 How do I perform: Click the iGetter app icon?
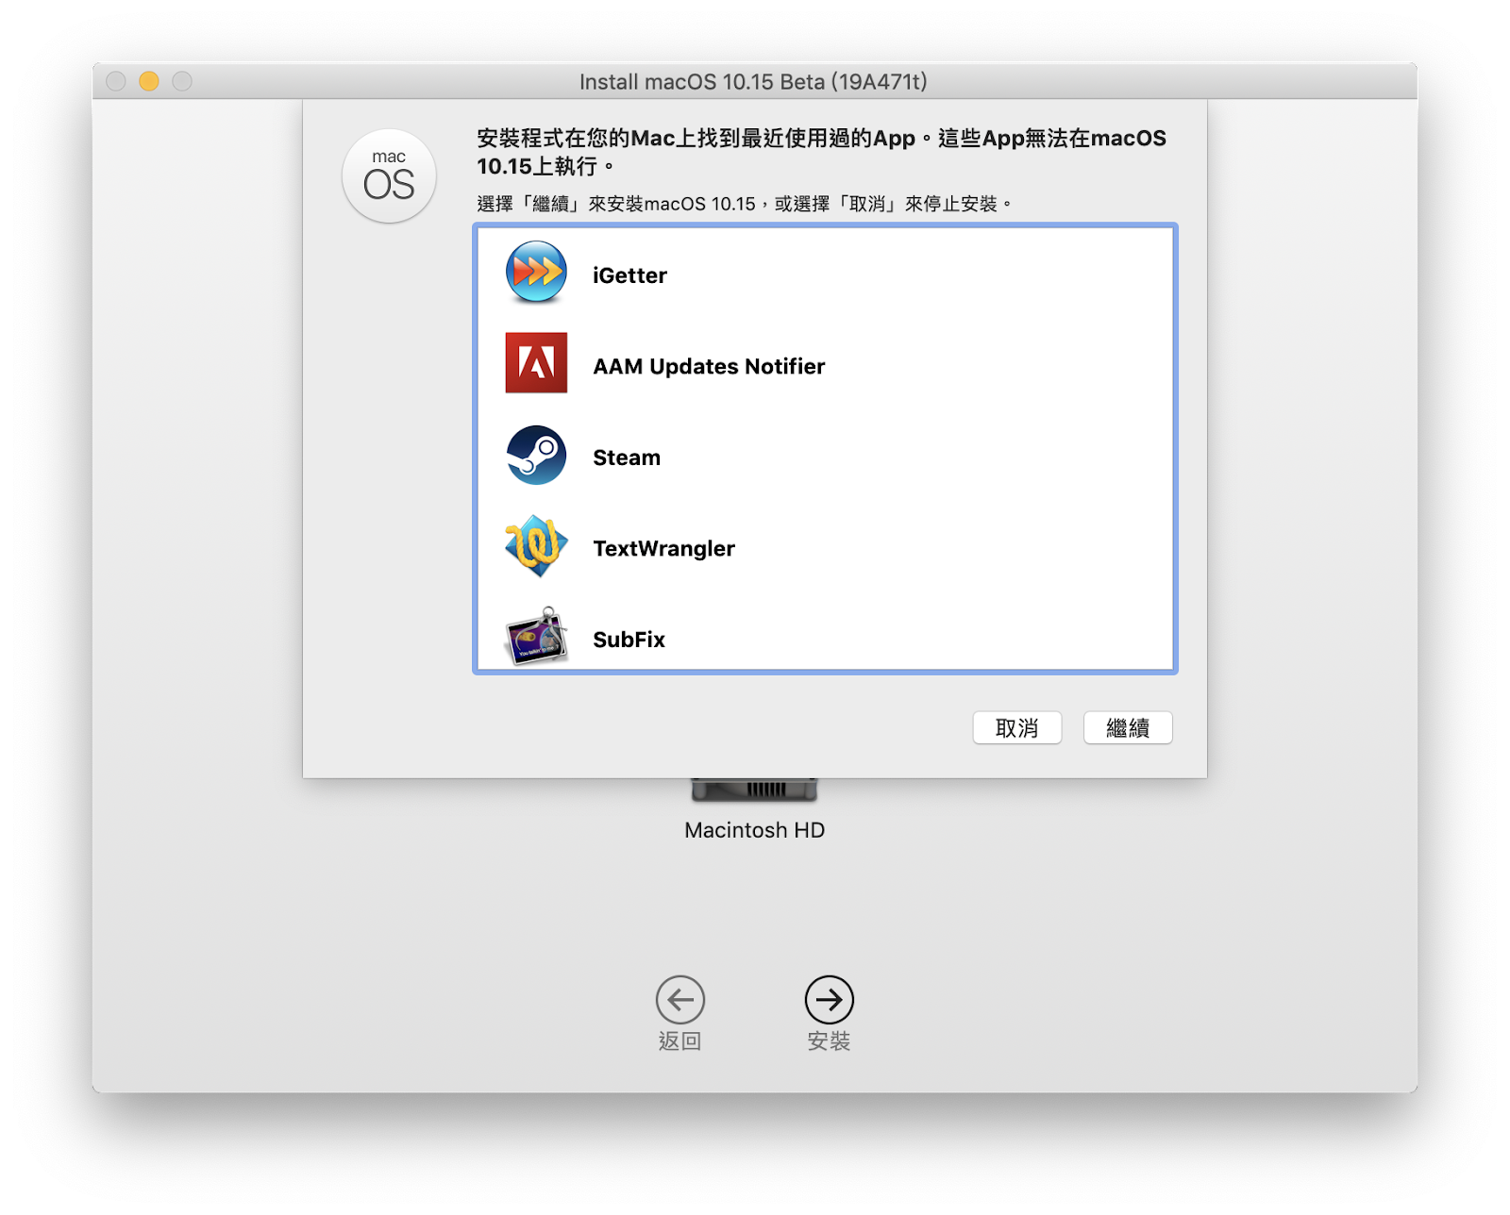click(x=536, y=273)
